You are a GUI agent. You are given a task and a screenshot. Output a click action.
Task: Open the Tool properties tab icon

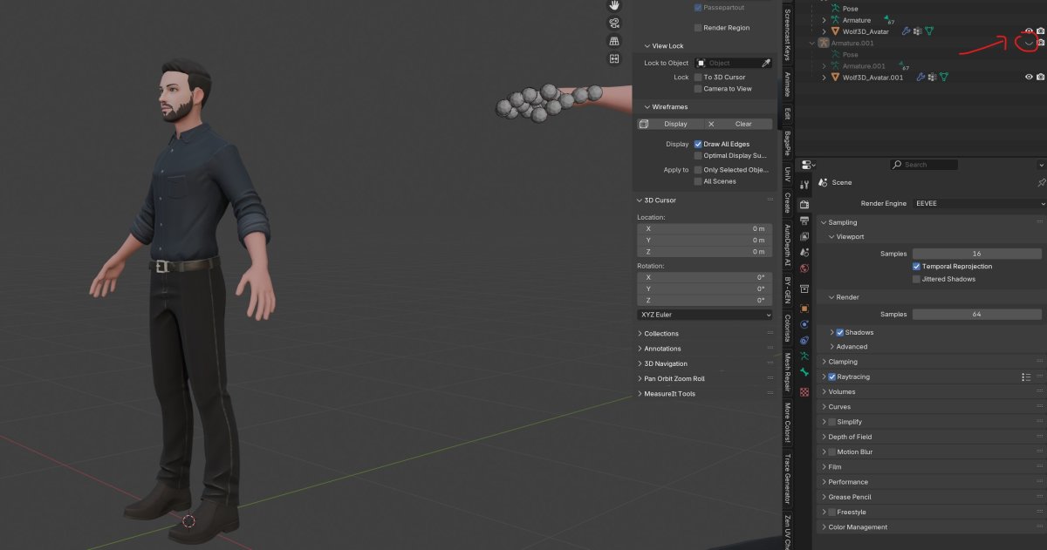pos(804,185)
